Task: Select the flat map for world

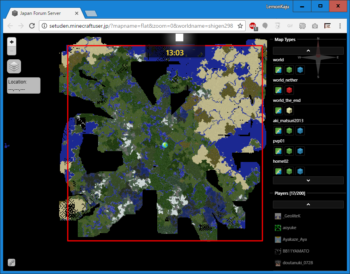Action: pyautogui.click(x=278, y=70)
